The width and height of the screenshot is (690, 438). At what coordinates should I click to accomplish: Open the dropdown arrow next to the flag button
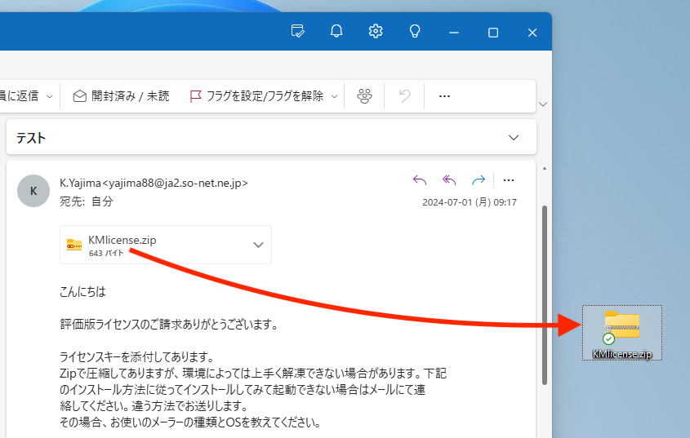pos(334,96)
